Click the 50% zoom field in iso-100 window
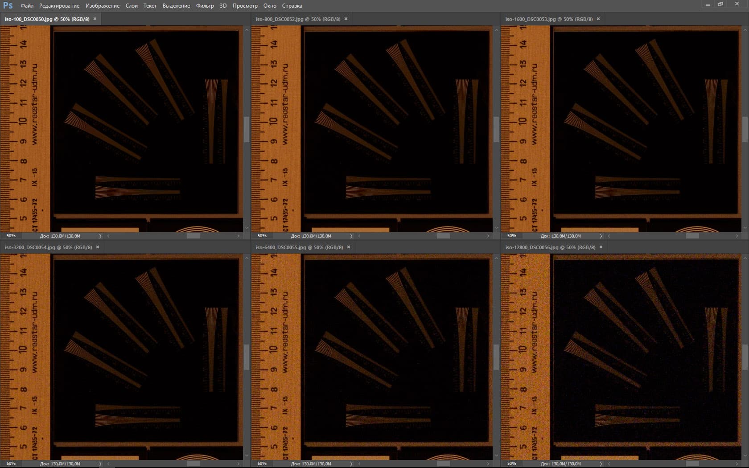Image resolution: width=749 pixels, height=468 pixels. coord(12,236)
